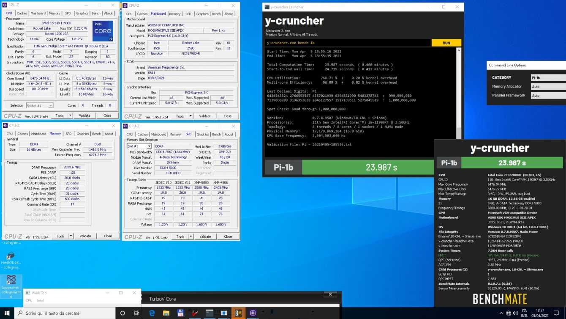The width and height of the screenshot is (566, 319).
Task: Click the yellow RUN button in y-cruncher
Action: 446,43
